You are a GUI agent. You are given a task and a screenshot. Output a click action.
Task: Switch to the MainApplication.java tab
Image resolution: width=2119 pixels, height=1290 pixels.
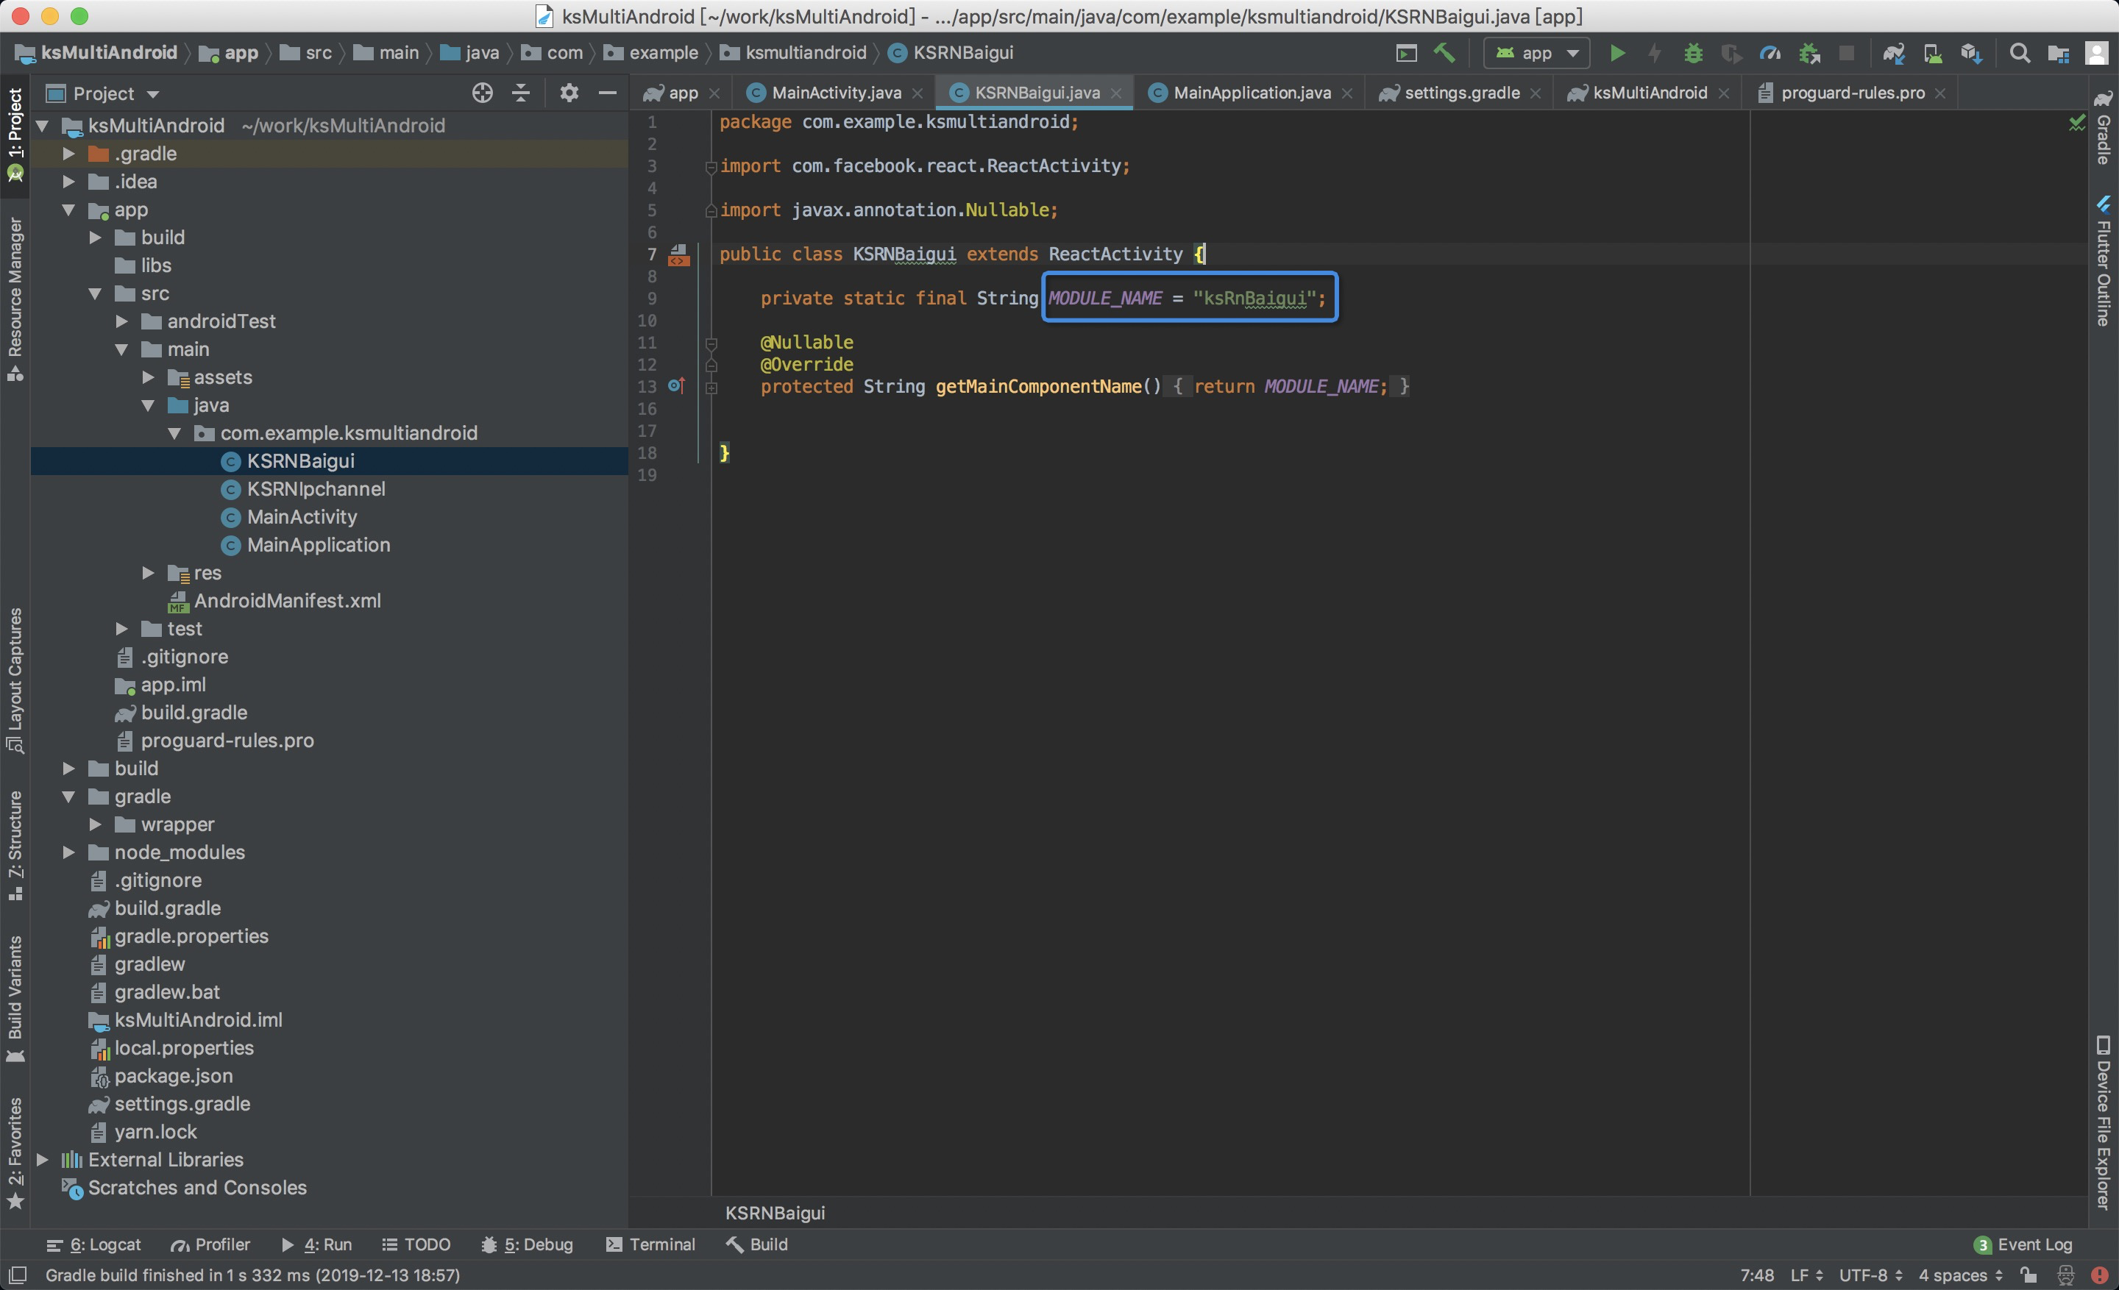pos(1250,93)
